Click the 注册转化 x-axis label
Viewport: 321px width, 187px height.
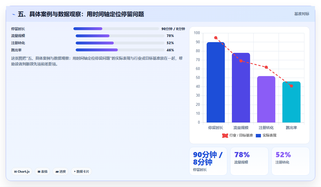266,128
